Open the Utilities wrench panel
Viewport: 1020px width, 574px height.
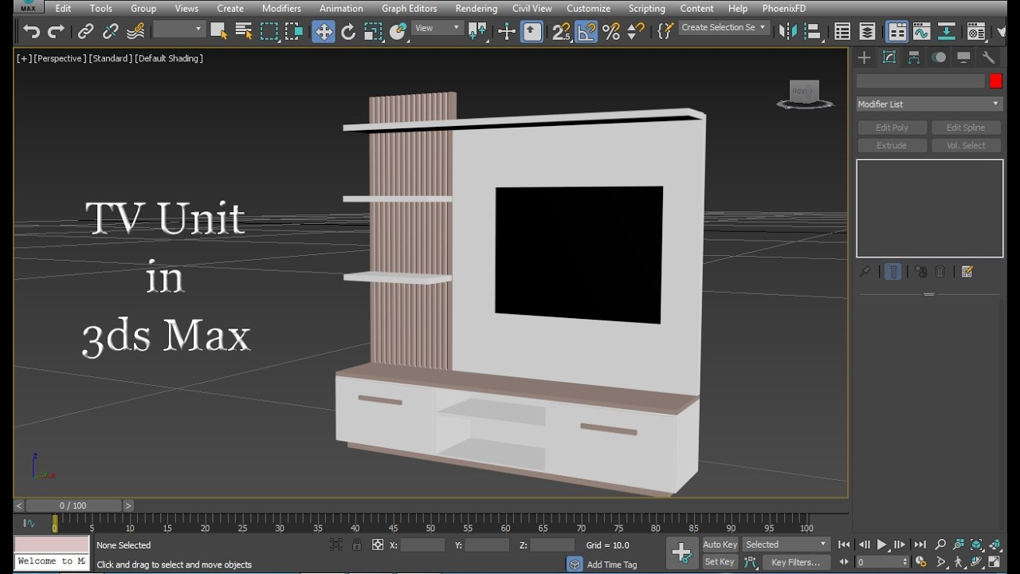[x=988, y=57]
